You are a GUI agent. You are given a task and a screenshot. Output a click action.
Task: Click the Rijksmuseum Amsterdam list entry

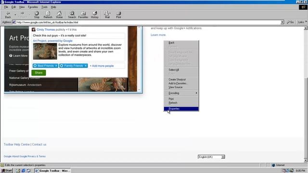coord(26,85)
